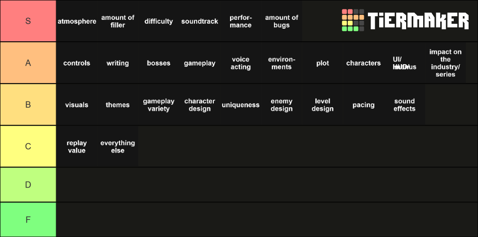Select the atmosphere tile in S tier
The image size is (478, 237).
77,21
